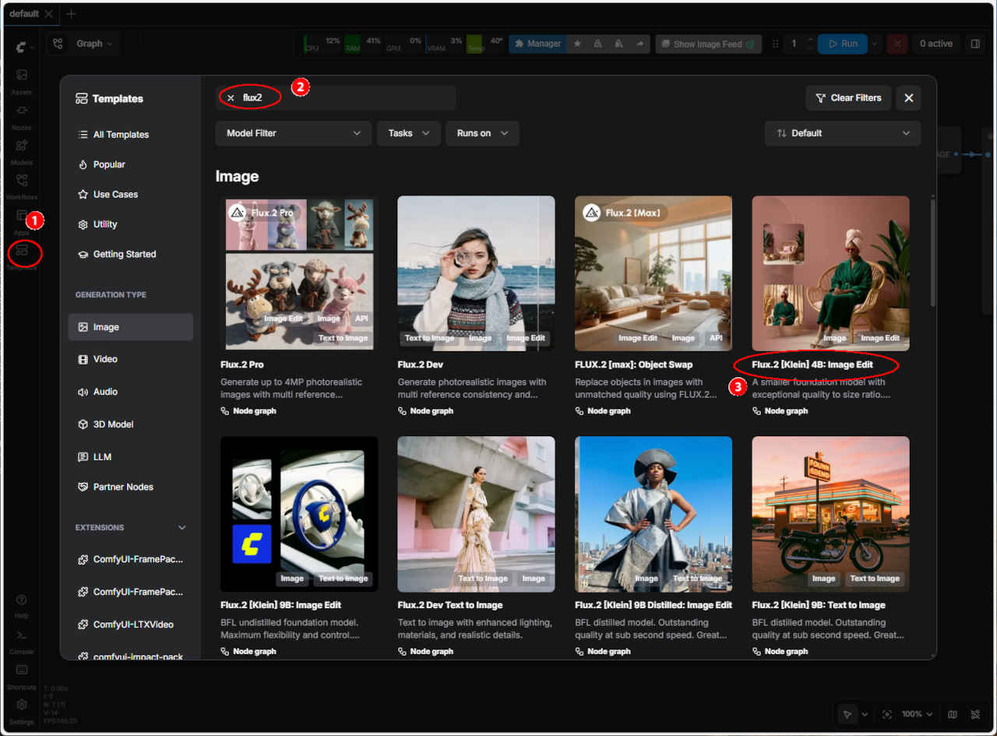
Task: Open the Templates sidebar icon
Action: [22, 251]
